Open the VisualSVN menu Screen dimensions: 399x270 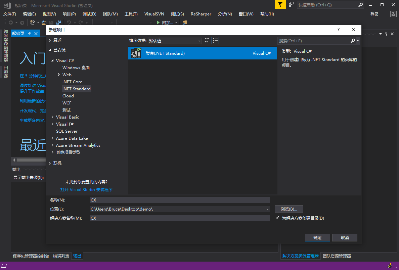(154, 14)
